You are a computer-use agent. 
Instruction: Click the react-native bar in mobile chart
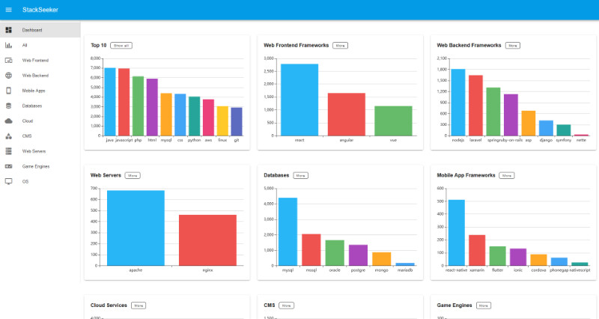click(x=457, y=233)
